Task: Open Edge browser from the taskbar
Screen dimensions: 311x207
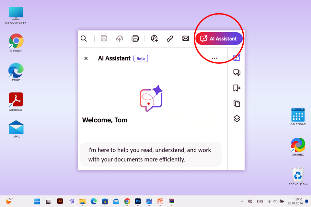Action: pos(94,202)
